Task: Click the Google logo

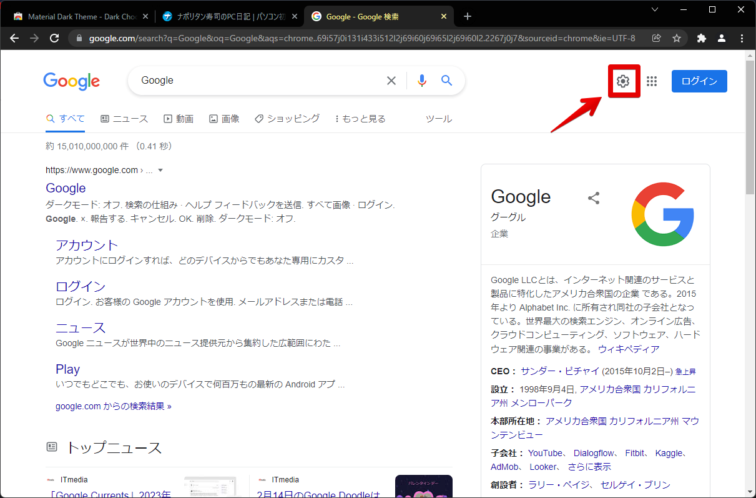Action: pos(71,81)
